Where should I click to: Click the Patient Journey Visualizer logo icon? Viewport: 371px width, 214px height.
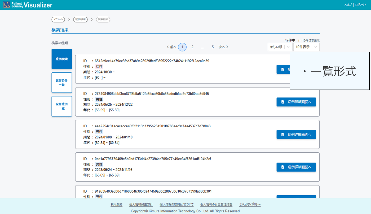tap(6, 5)
